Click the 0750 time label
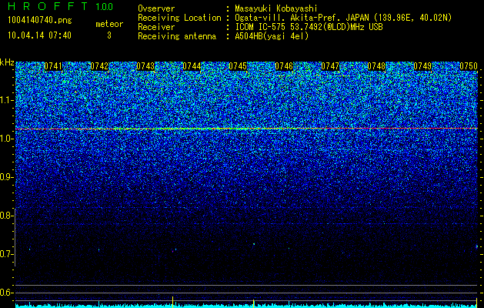Viewport: 484px width, 308px height. (x=469, y=66)
